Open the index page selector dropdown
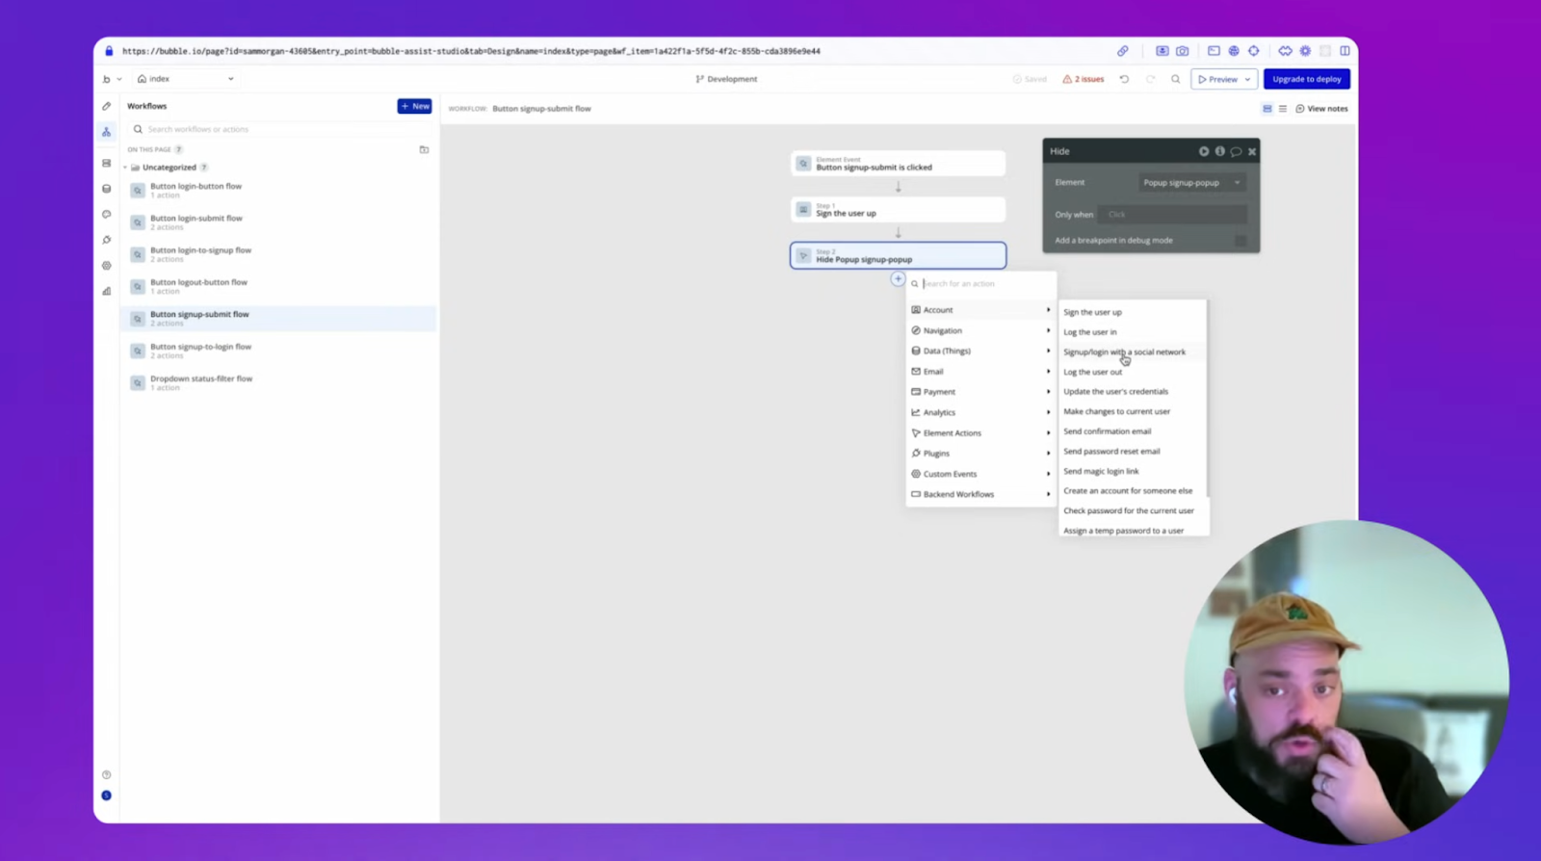The width and height of the screenshot is (1541, 861). pyautogui.click(x=186, y=79)
